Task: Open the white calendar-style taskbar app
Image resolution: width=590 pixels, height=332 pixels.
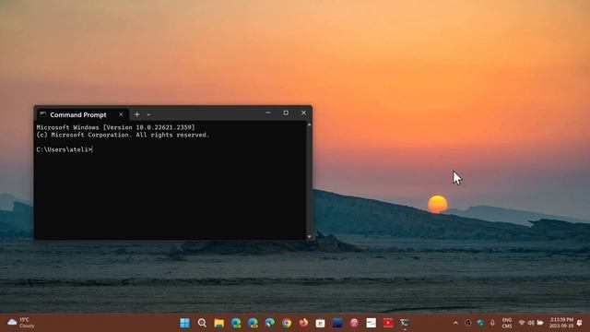Action: pos(320,323)
